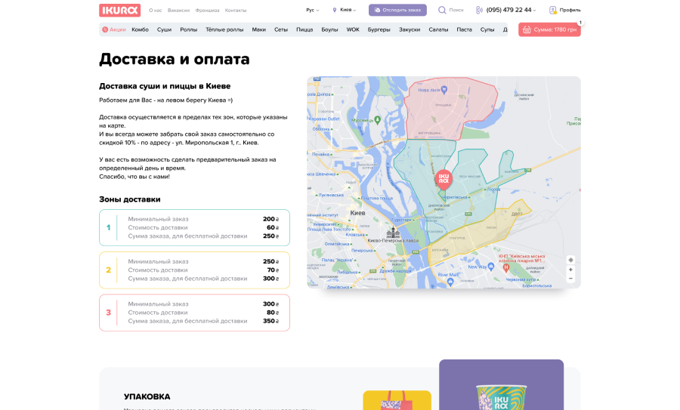The width and height of the screenshot is (680, 410).
Task: Click the Зоны доставки heading
Action: pyautogui.click(x=130, y=199)
